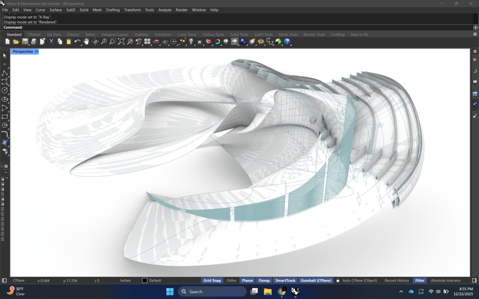The width and height of the screenshot is (479, 299).
Task: Open the Inches units dropdown
Action: click(x=126, y=280)
